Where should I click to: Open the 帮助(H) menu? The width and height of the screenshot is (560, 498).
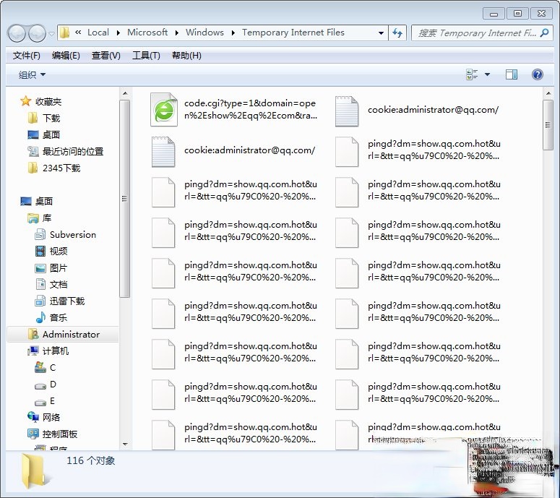(186, 56)
